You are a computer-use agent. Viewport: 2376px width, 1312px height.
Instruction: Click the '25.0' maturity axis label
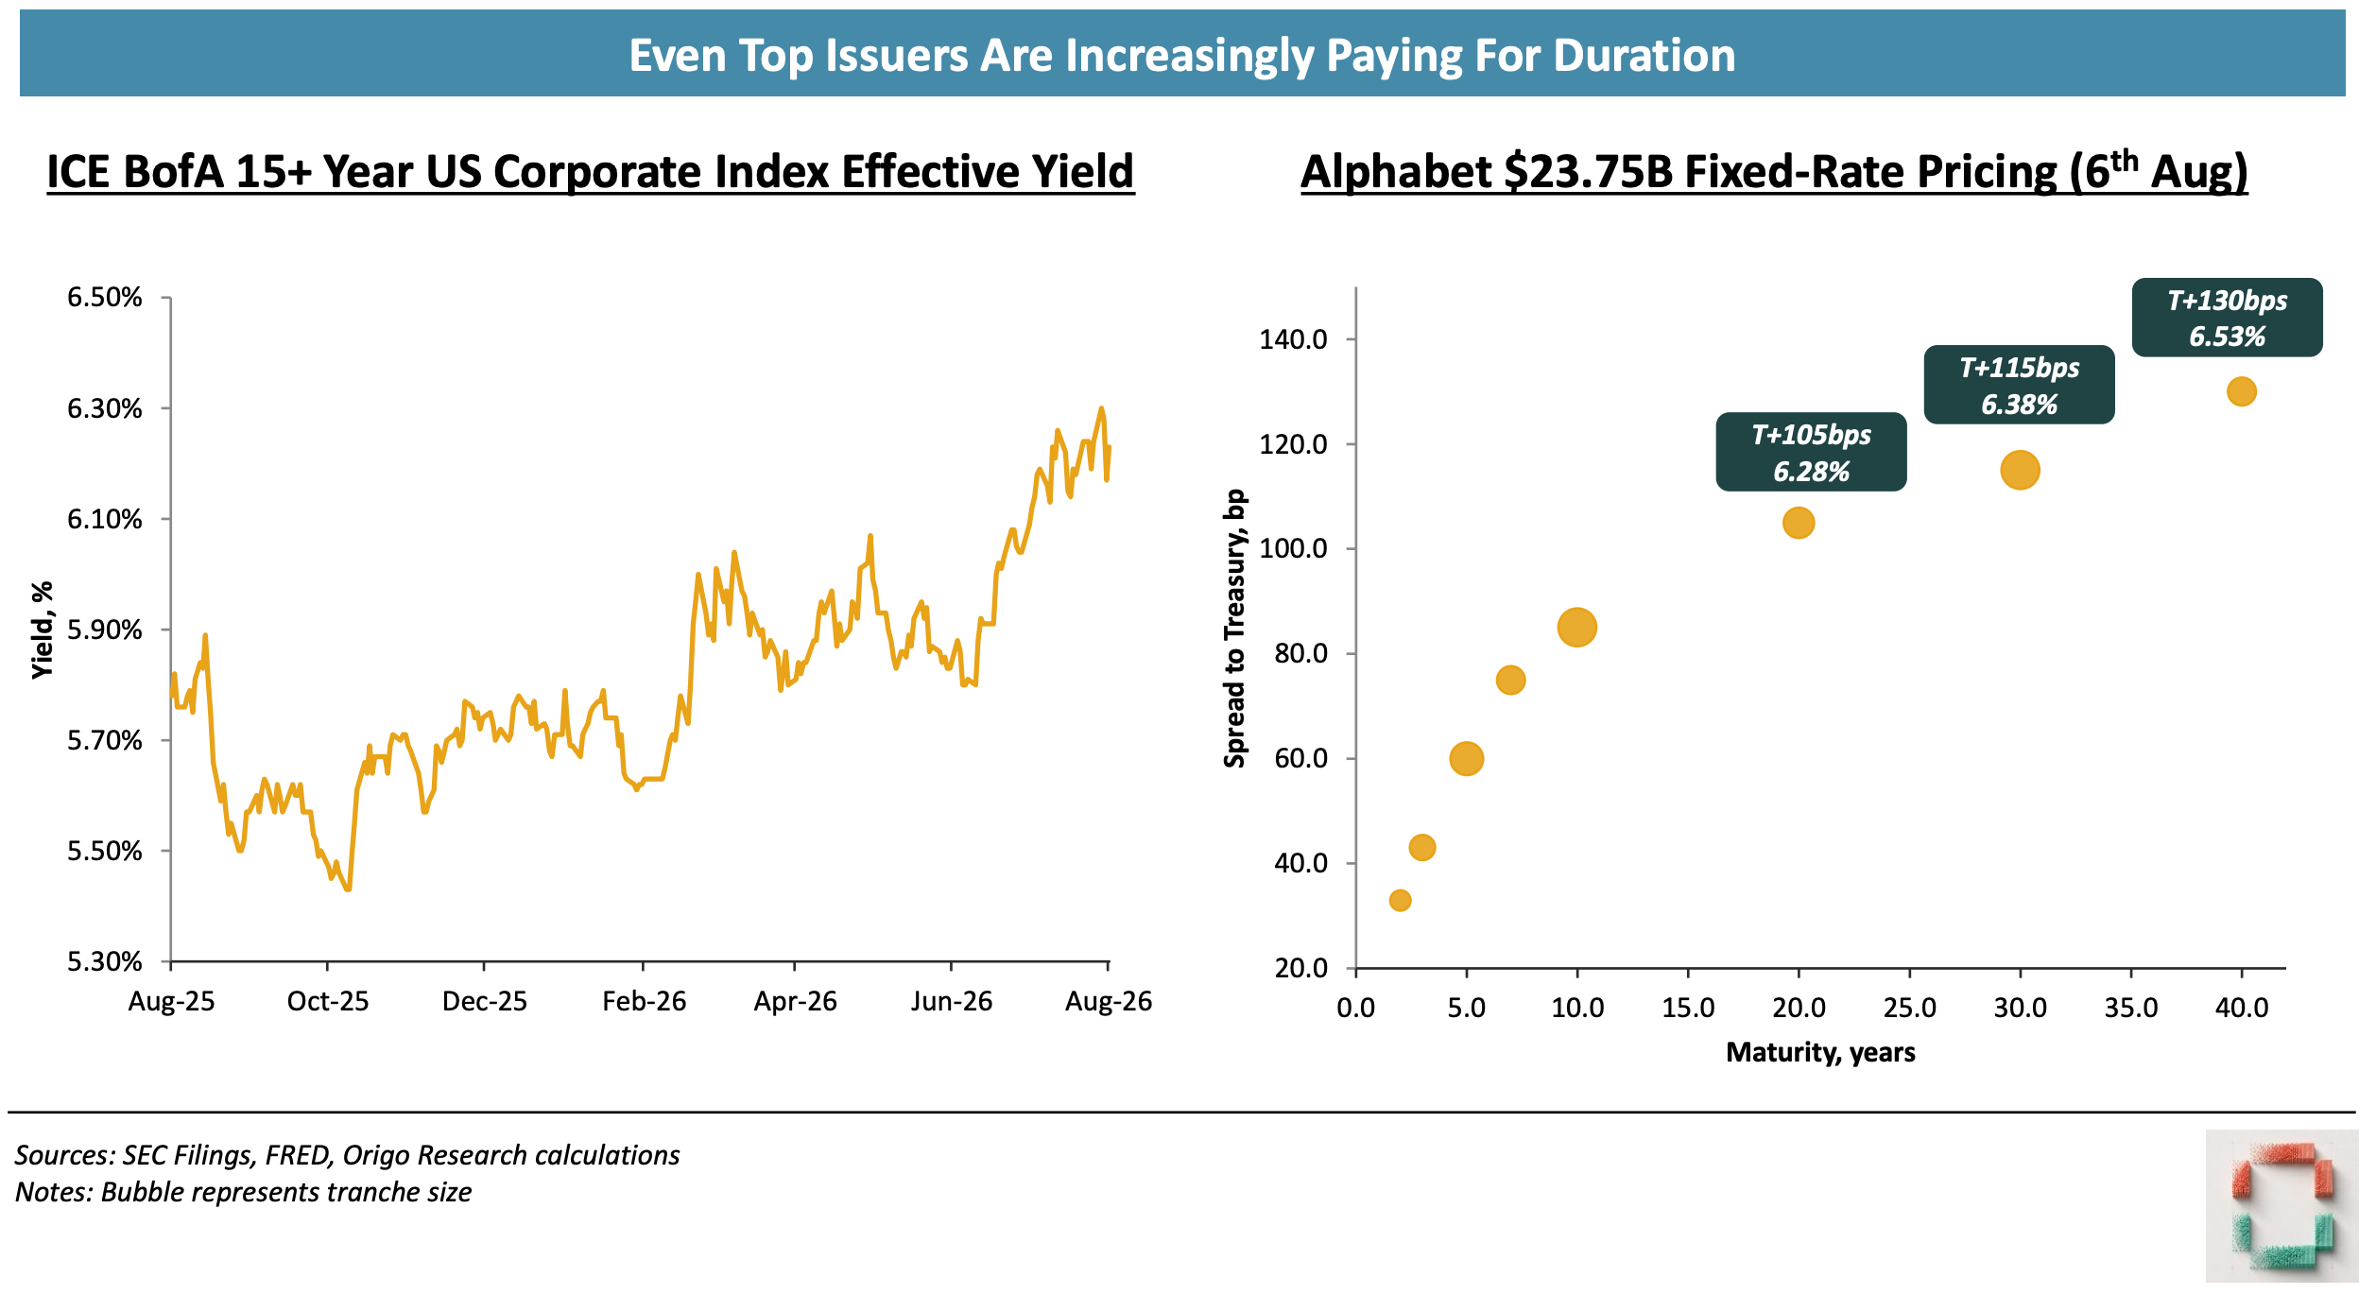[x=1909, y=1008]
